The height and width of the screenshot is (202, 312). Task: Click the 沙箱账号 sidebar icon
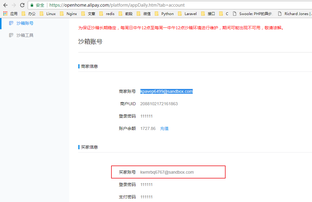pos(11,23)
